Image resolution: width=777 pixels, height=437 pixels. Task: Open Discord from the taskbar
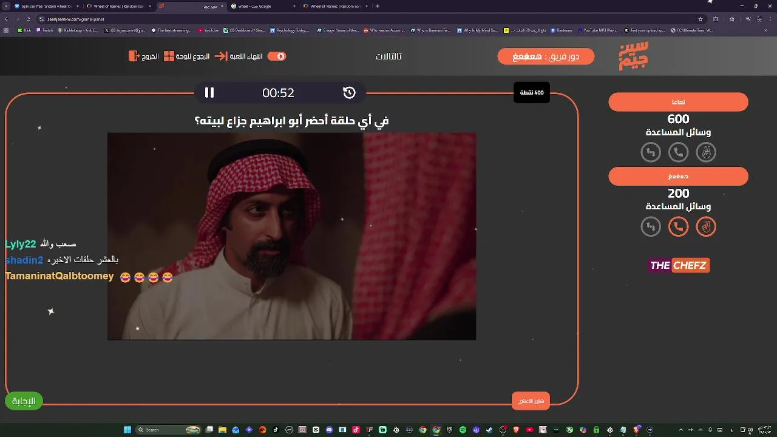(x=329, y=430)
